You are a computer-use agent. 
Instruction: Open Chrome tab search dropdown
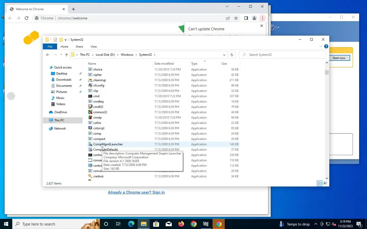(227, 6)
